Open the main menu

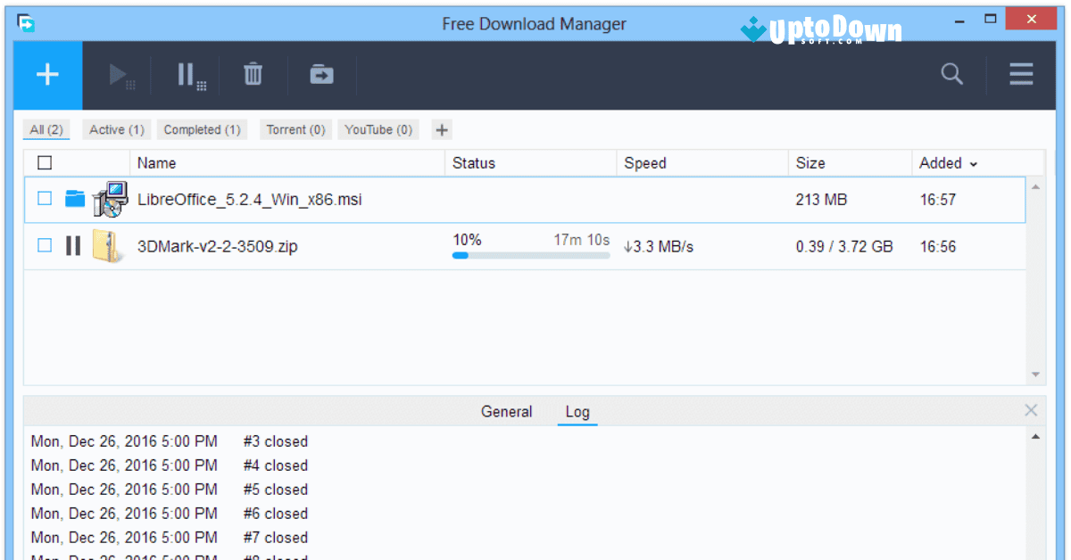point(1021,75)
